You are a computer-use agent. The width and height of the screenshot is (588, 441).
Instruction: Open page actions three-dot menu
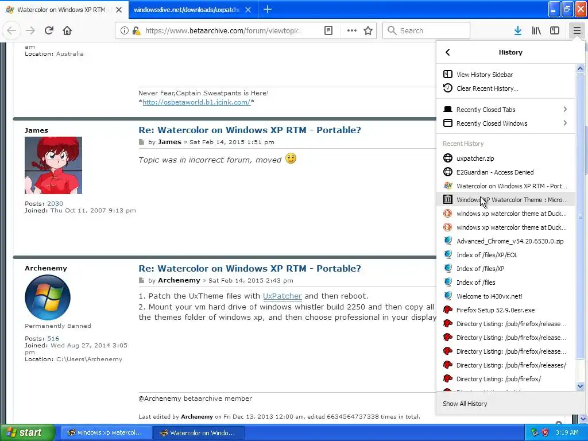click(352, 30)
